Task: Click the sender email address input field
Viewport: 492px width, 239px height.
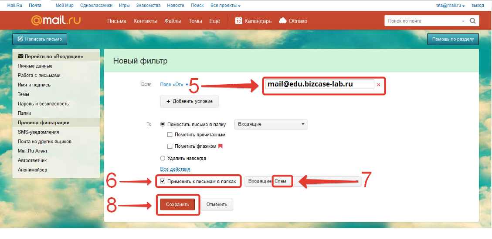Action: tap(319, 85)
